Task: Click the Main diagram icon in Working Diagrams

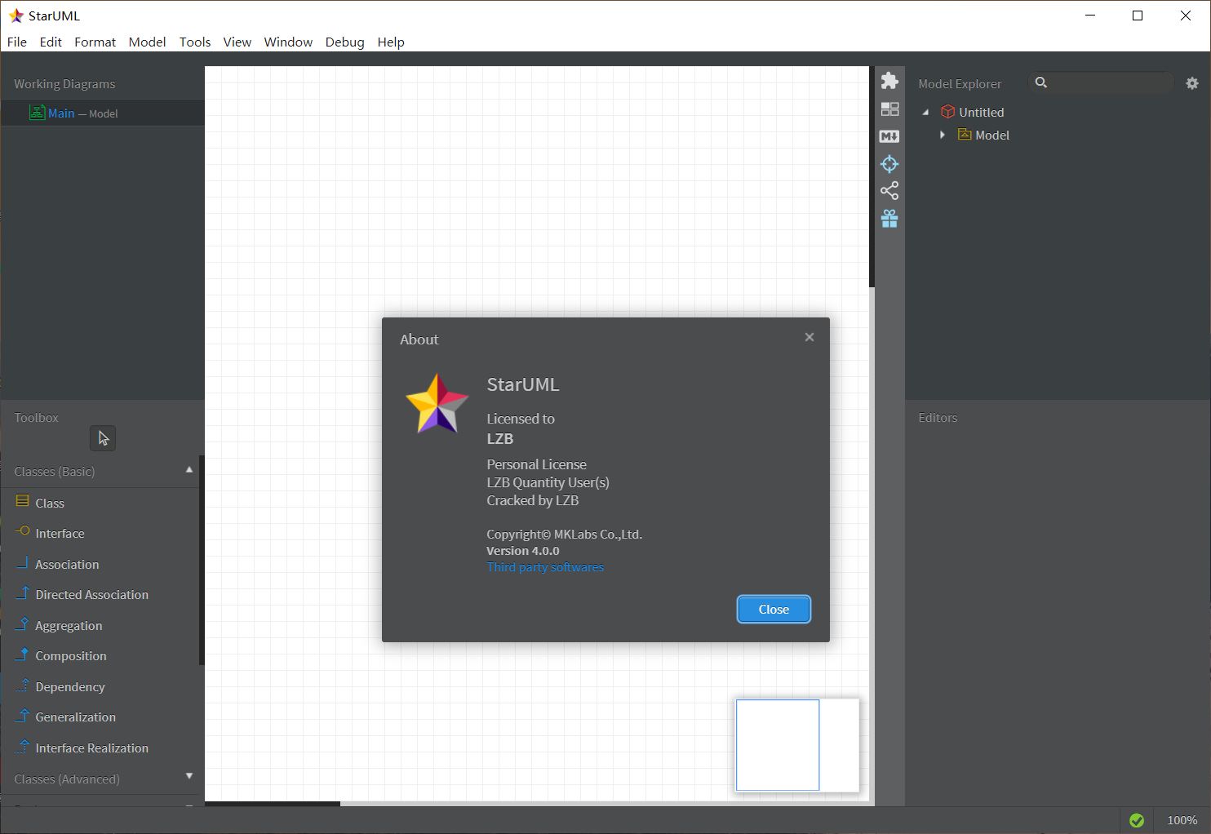Action: 37,113
